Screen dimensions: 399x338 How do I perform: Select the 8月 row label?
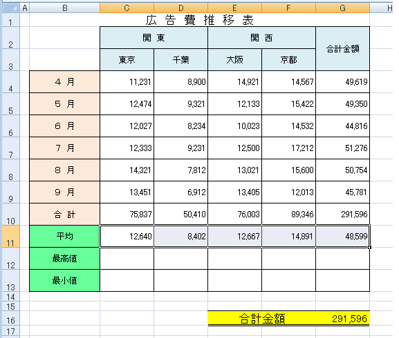pos(64,170)
